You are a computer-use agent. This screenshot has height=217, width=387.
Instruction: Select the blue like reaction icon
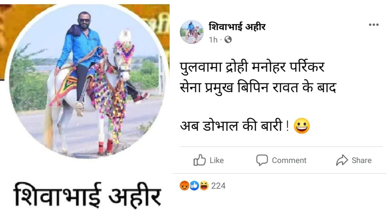click(194, 186)
